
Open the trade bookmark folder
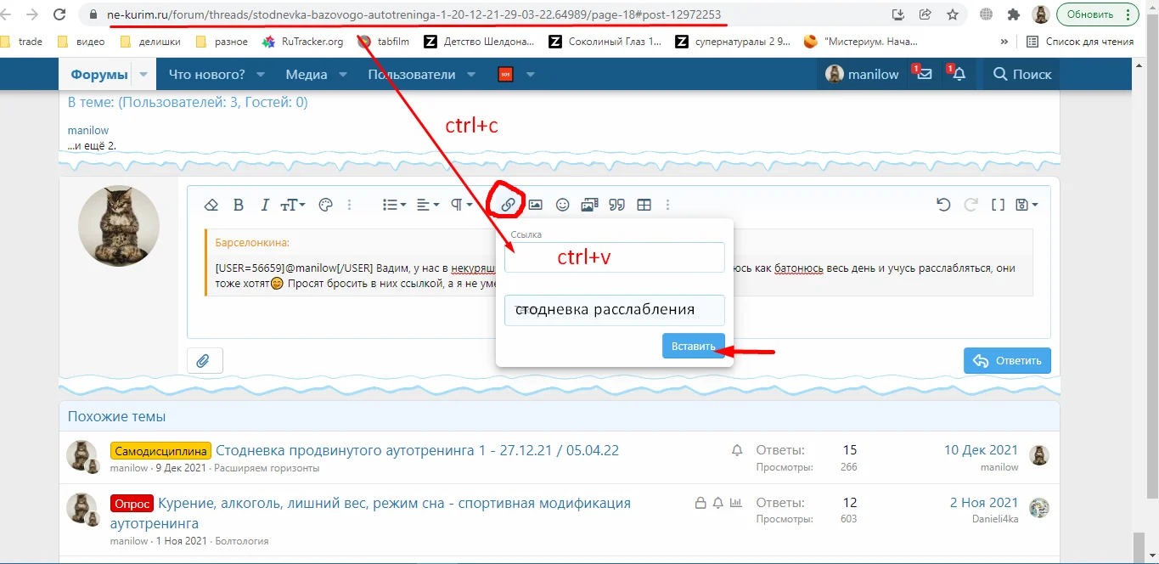pyautogui.click(x=22, y=41)
